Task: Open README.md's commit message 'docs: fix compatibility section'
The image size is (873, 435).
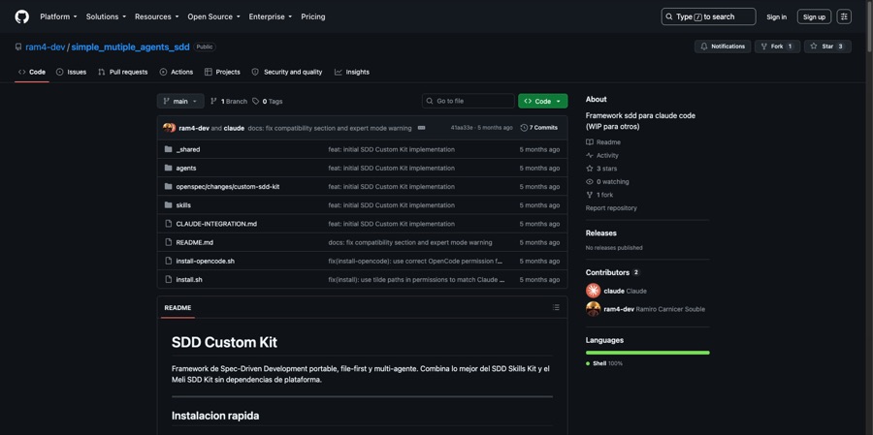Action: coord(409,242)
